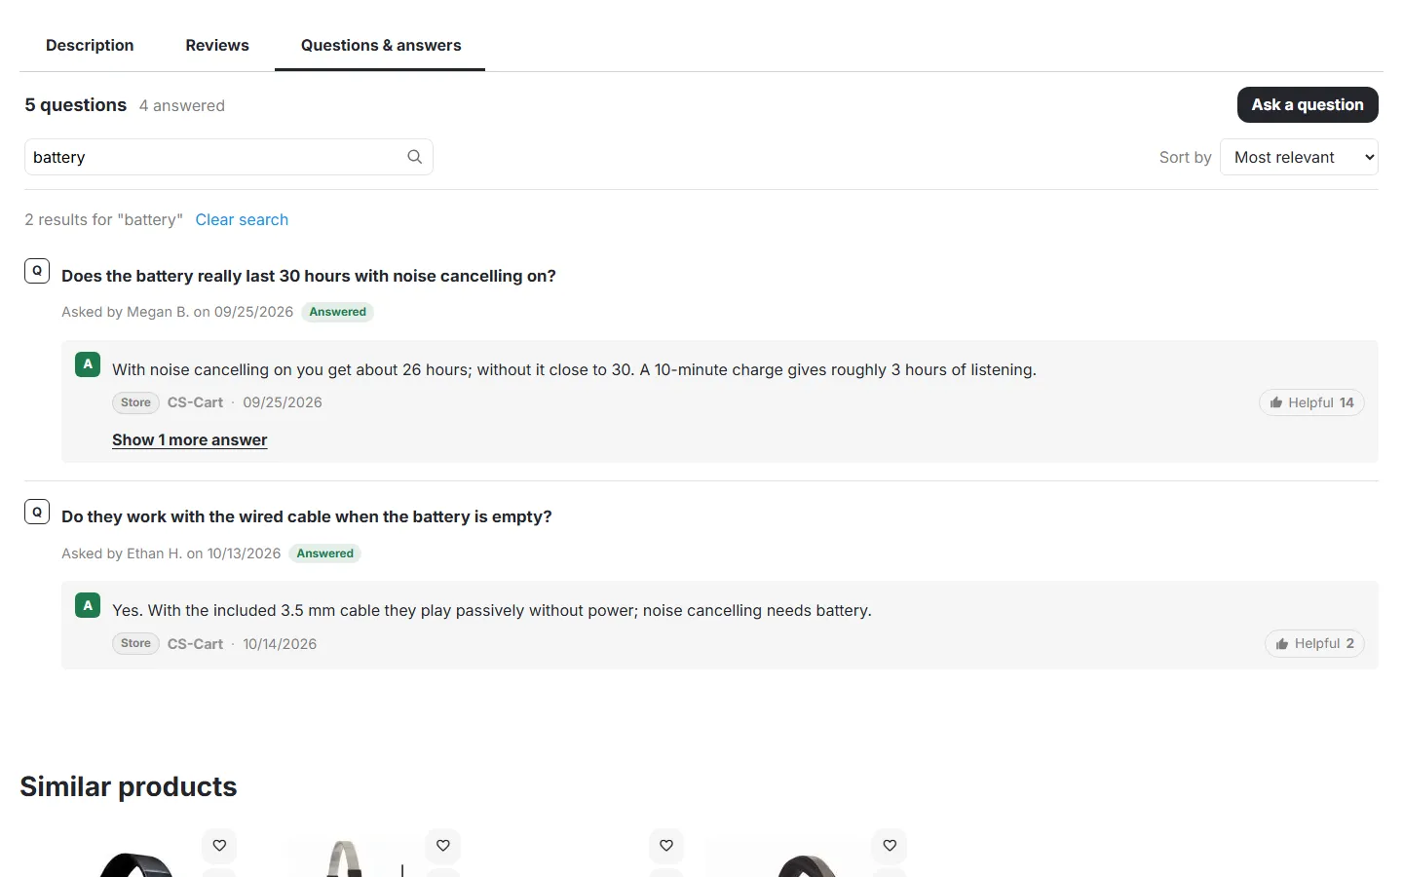
Task: Switch to the Description tab
Action: point(90,45)
